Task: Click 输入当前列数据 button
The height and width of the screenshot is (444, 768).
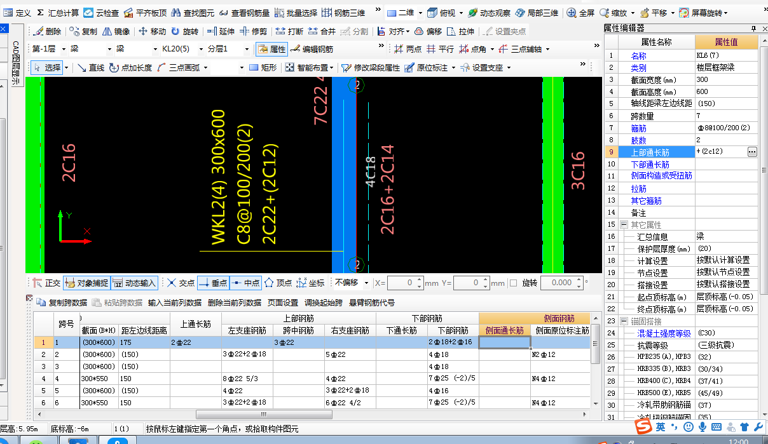Action: click(175, 302)
